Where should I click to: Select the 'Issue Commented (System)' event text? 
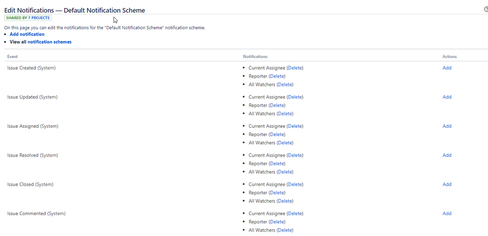37,214
